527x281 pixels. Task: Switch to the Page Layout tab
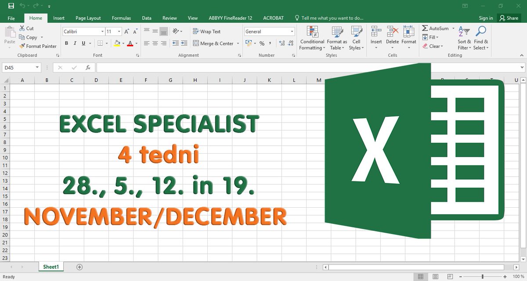(x=88, y=18)
